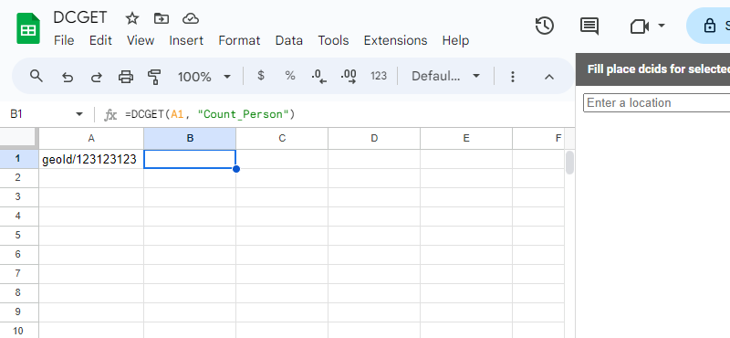Open the Help menu
Image resolution: width=730 pixels, height=338 pixels.
[455, 40]
